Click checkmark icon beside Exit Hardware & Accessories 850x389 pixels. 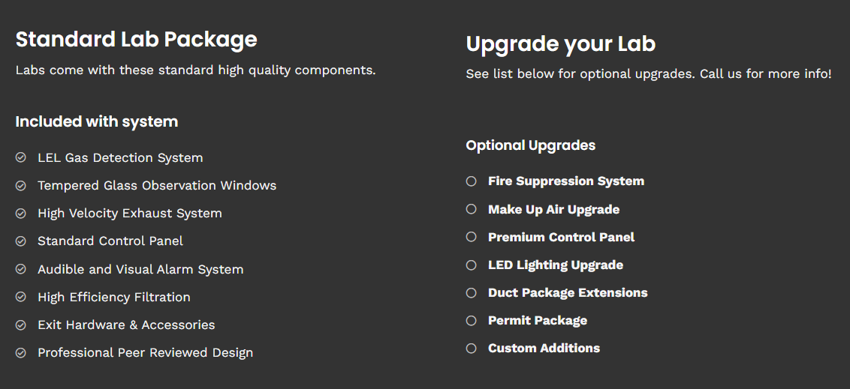[21, 325]
